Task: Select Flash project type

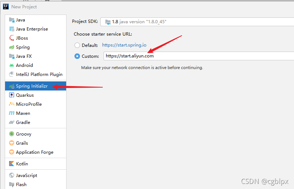Action: click(36, 185)
